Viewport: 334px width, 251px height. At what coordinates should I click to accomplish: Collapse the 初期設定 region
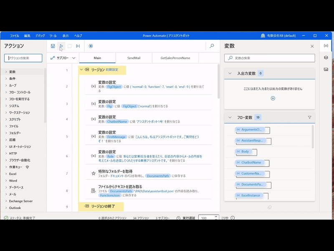click(81, 70)
